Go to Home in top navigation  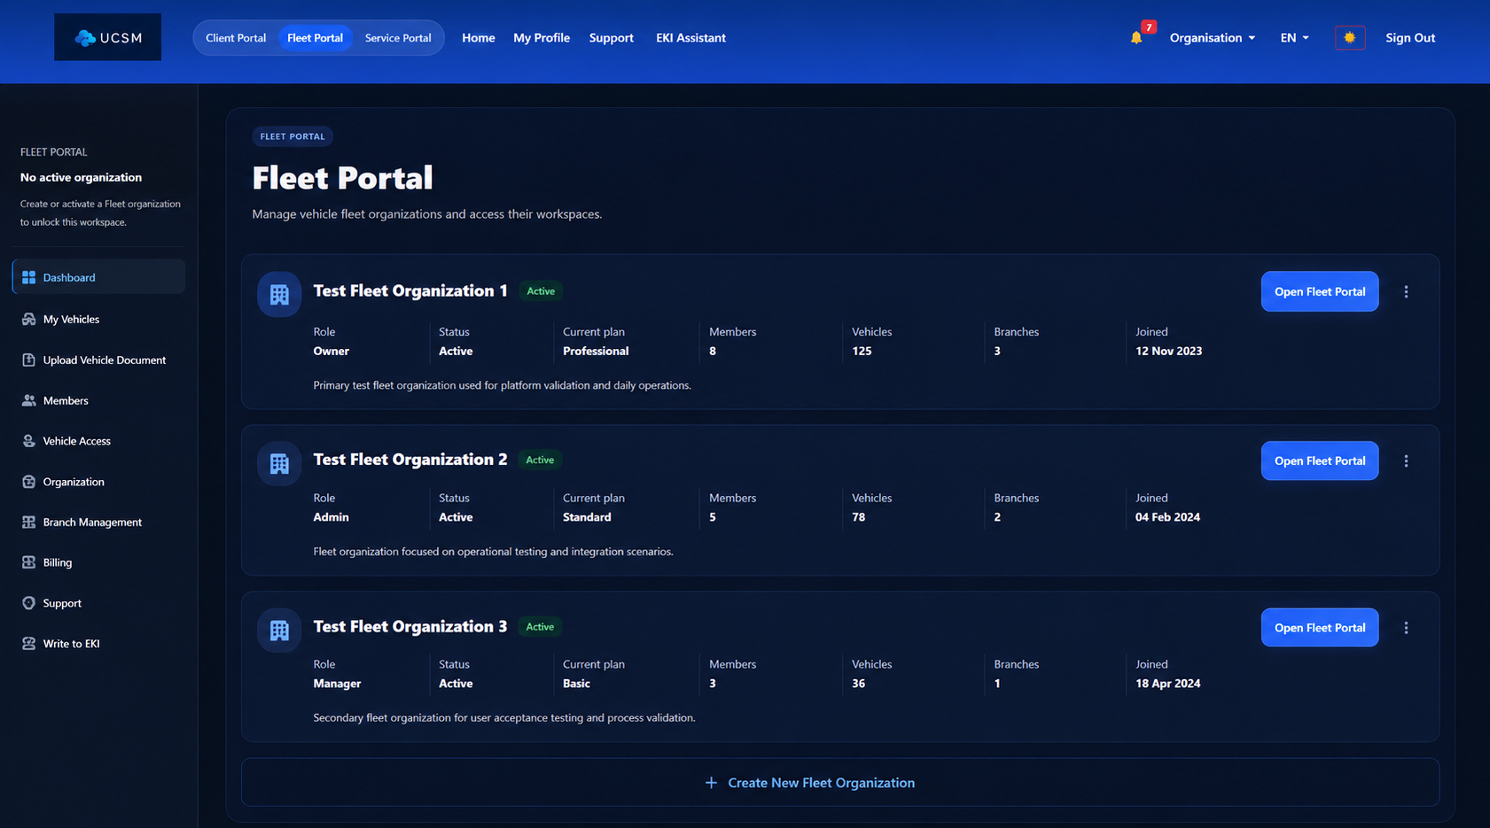point(479,38)
